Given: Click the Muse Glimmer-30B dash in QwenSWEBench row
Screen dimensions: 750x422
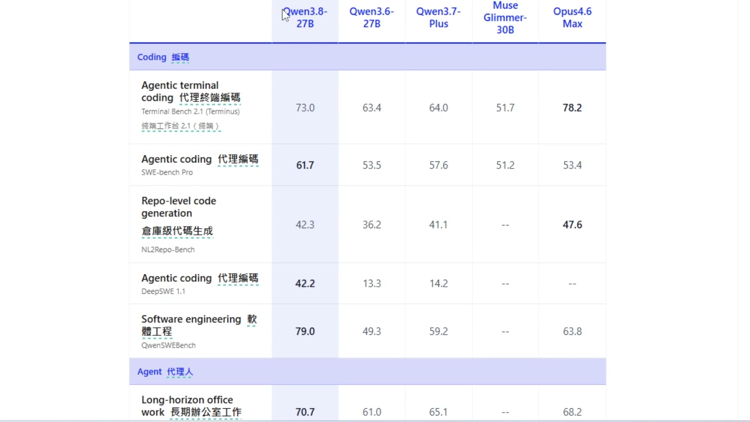Looking at the screenshot, I should pos(505,332).
